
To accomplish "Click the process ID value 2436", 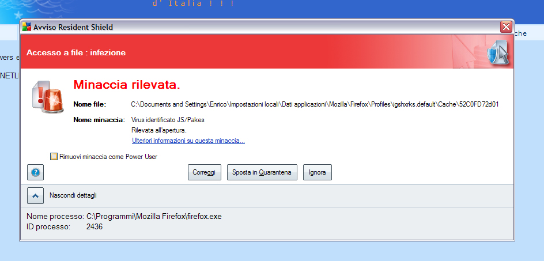I will (x=95, y=227).
